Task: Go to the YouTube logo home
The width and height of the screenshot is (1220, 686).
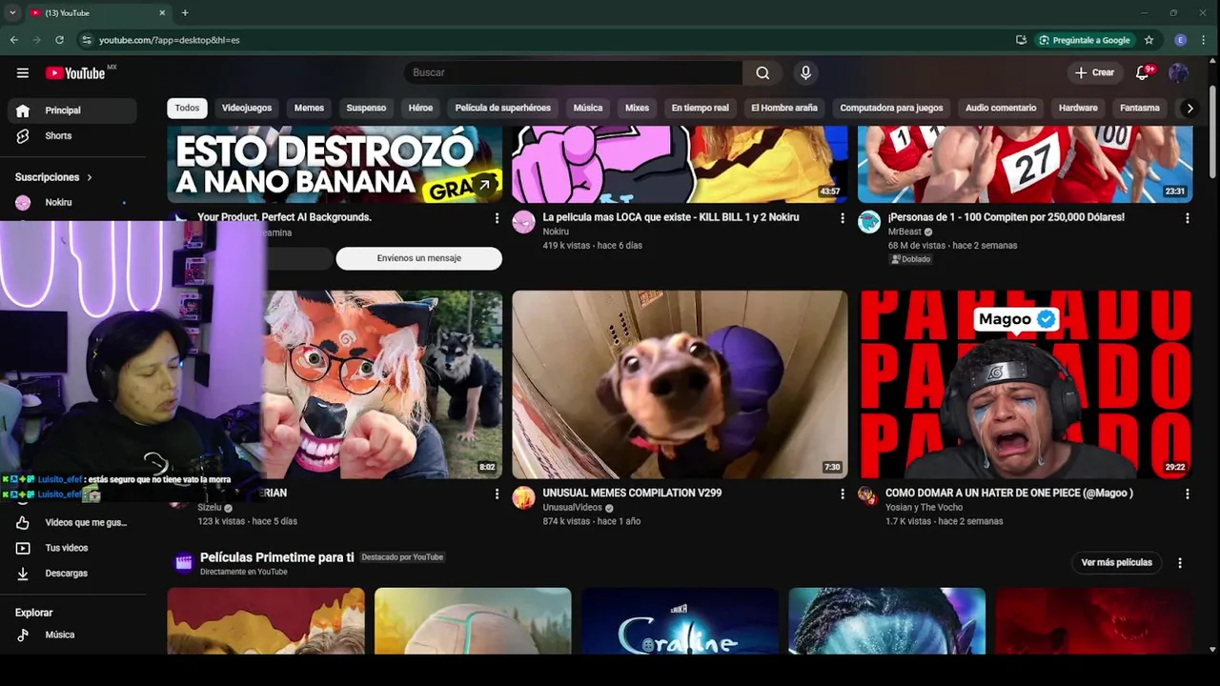Action: click(76, 73)
